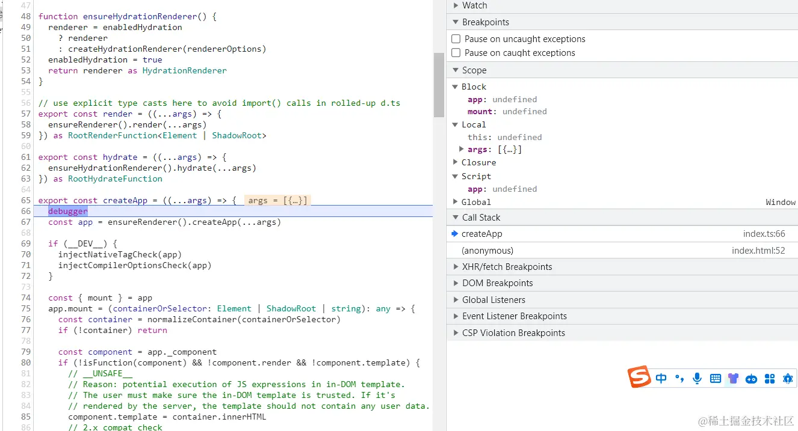
Task: Select the (anonymous) call stack frame
Action: coord(622,251)
